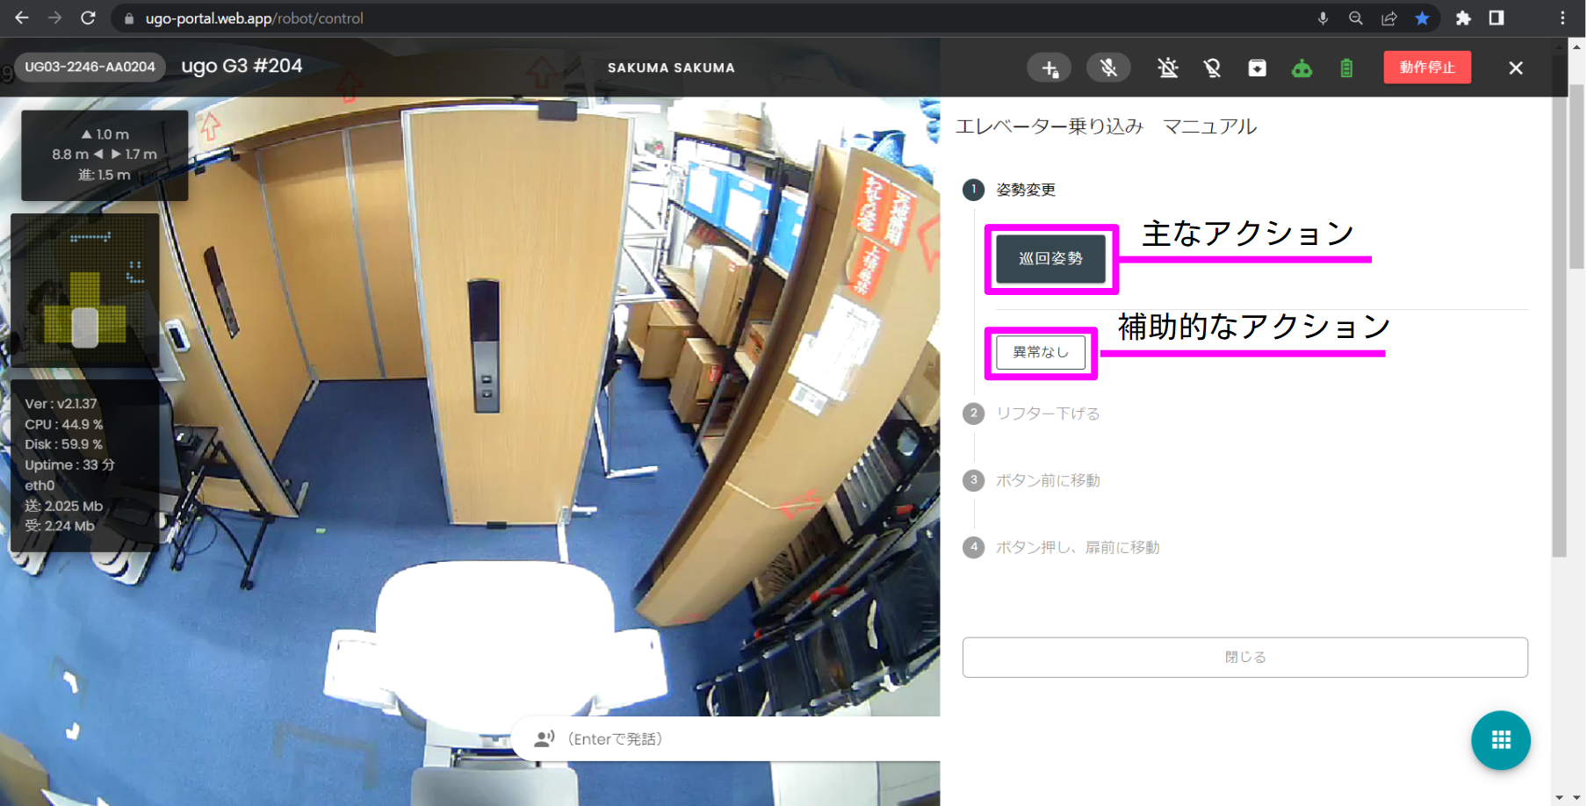Bookmark the page with the star icon

[x=1423, y=18]
